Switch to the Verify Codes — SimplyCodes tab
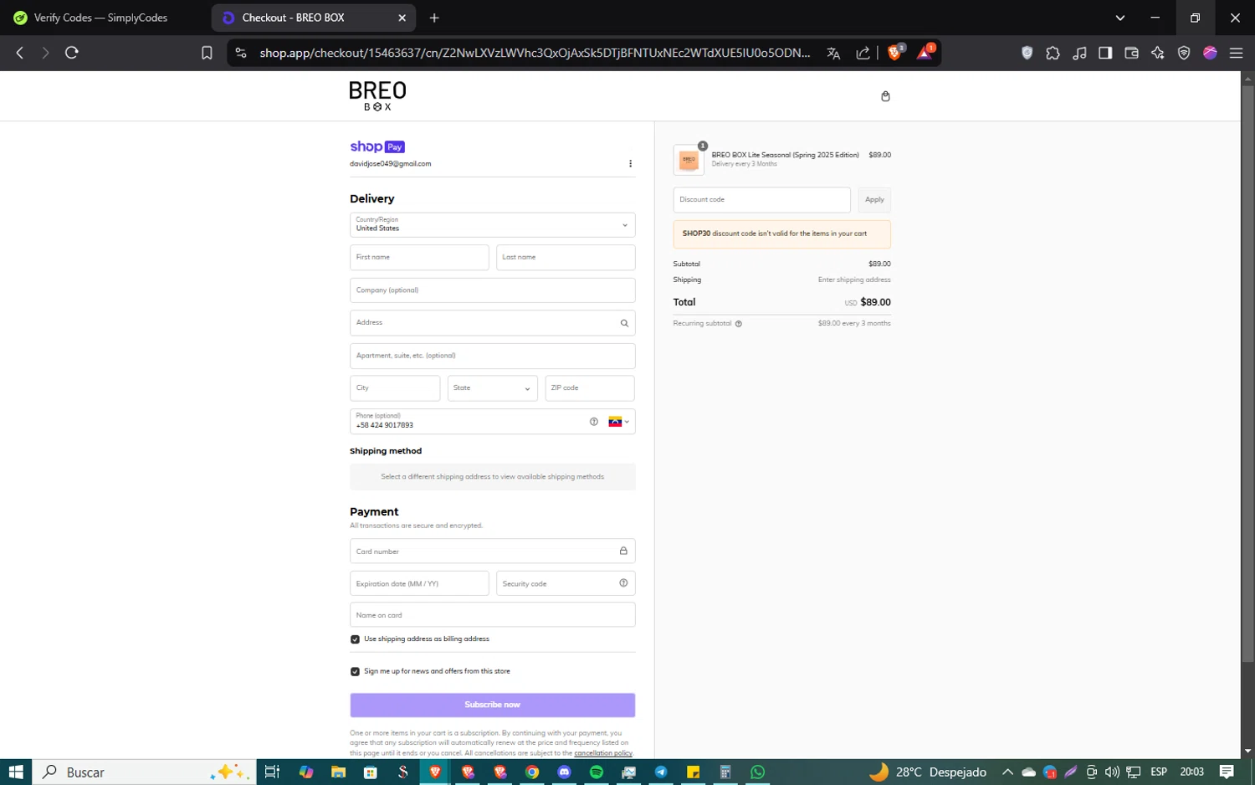This screenshot has height=785, width=1255. pyautogui.click(x=100, y=18)
